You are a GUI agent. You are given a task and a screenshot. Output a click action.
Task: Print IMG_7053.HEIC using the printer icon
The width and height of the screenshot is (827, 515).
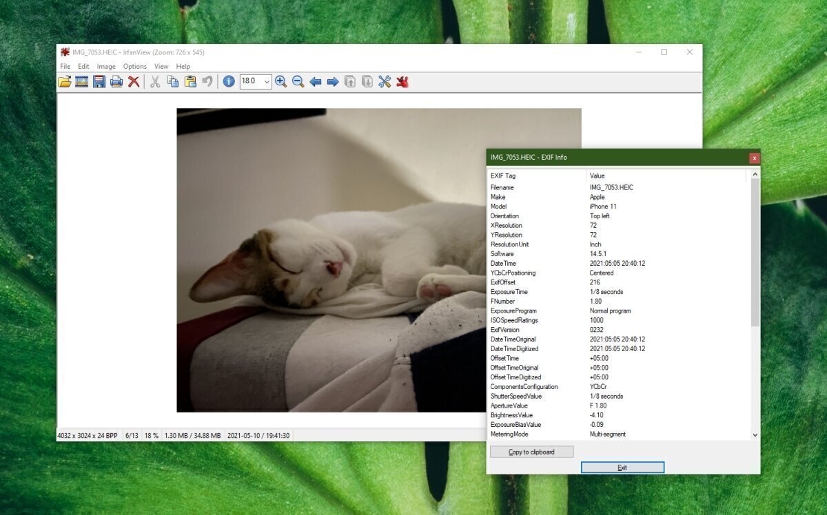[x=116, y=81]
